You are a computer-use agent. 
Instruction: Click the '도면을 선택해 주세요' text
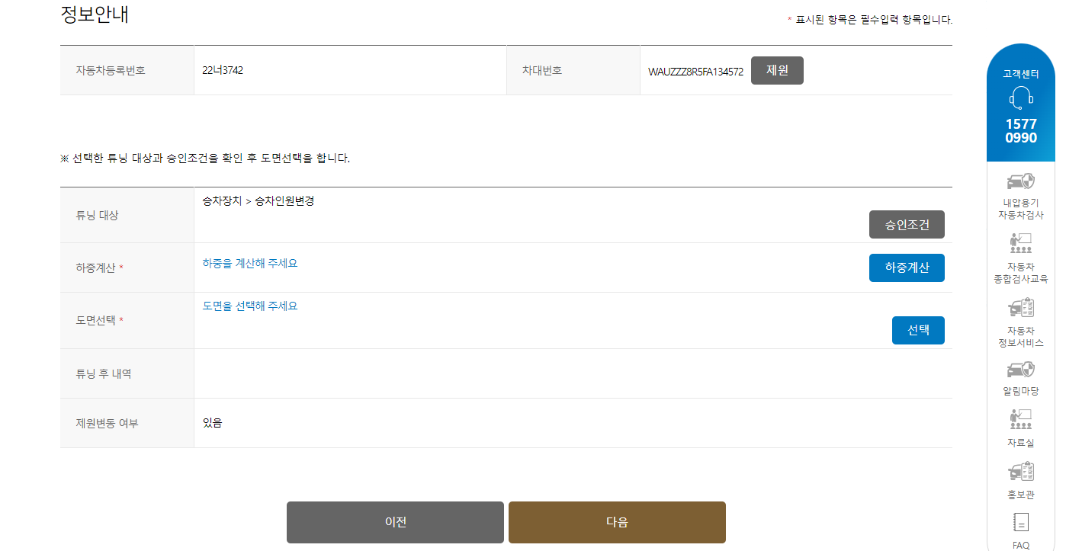coord(250,306)
